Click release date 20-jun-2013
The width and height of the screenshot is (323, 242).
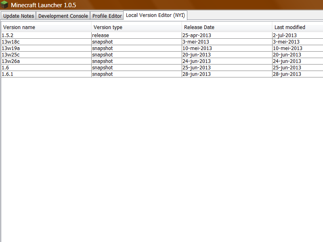point(227,55)
